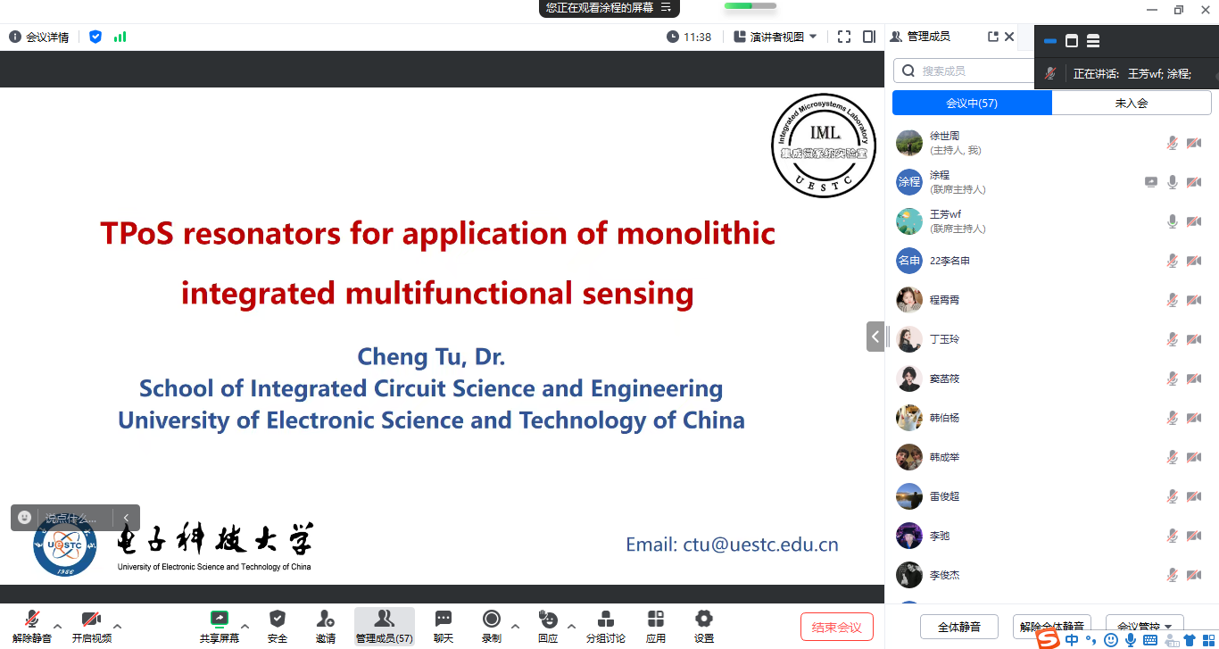Toggle the microphone for member 王芳wf
The image size is (1219, 649).
click(1173, 221)
